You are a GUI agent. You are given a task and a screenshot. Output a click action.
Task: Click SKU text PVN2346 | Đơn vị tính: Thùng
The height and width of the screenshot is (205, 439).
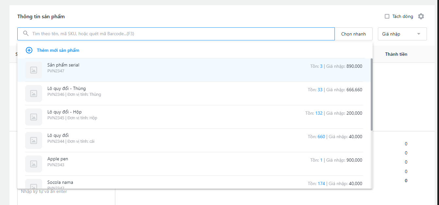pos(74,95)
